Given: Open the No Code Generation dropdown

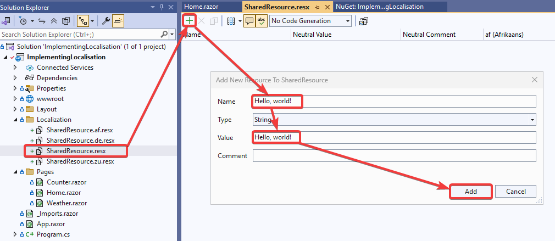Looking at the screenshot, I should [310, 21].
